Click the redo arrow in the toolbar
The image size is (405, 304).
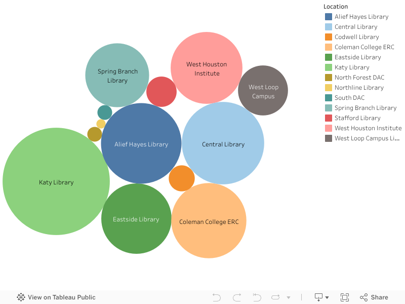[x=237, y=297]
